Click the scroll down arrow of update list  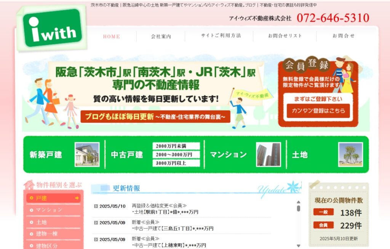[x=299, y=246]
